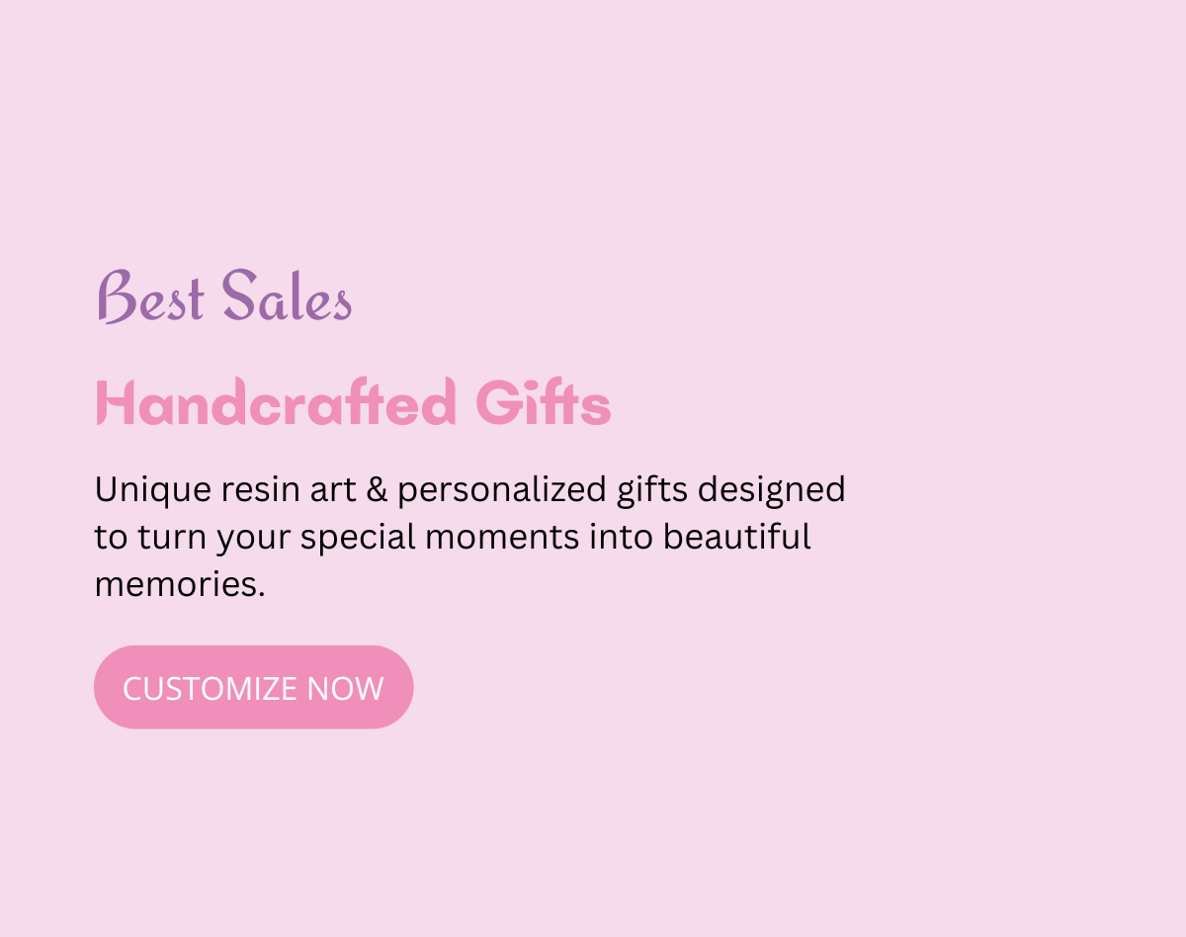Click the CUSTOMIZE NOW button
Screen dimensions: 1186x937
[253, 687]
